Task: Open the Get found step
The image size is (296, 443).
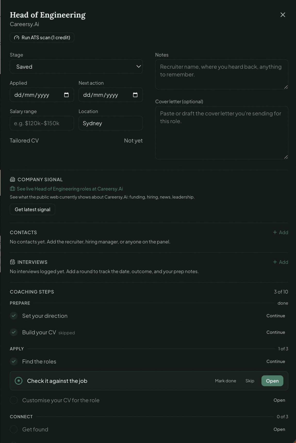Action: [279, 429]
